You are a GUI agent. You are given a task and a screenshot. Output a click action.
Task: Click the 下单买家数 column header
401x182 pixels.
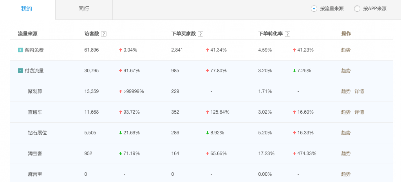click(x=183, y=34)
